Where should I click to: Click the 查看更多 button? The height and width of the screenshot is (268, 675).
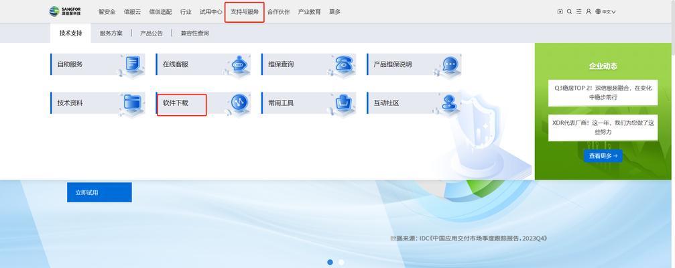click(x=603, y=155)
